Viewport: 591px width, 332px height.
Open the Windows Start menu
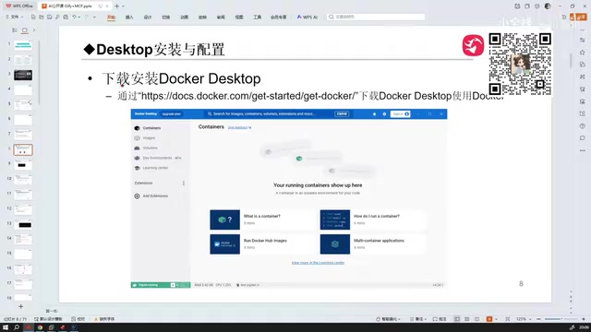[x=6, y=327]
